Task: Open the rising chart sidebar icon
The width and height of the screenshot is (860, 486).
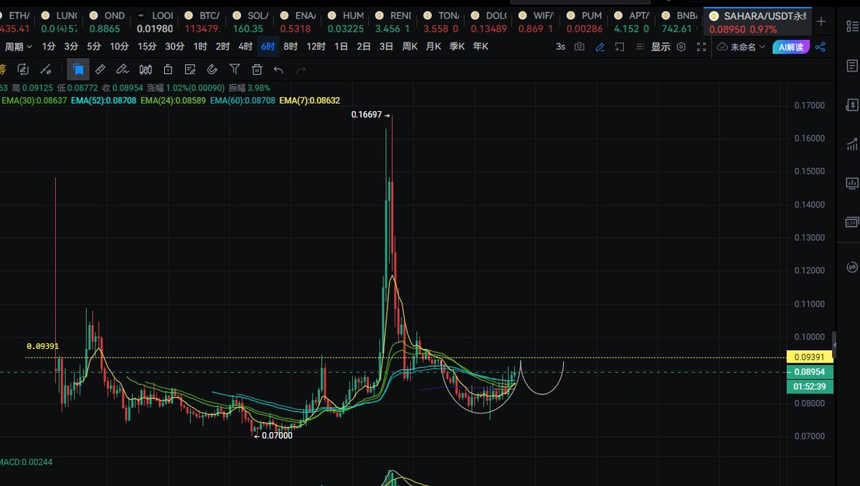Action: coord(852,144)
